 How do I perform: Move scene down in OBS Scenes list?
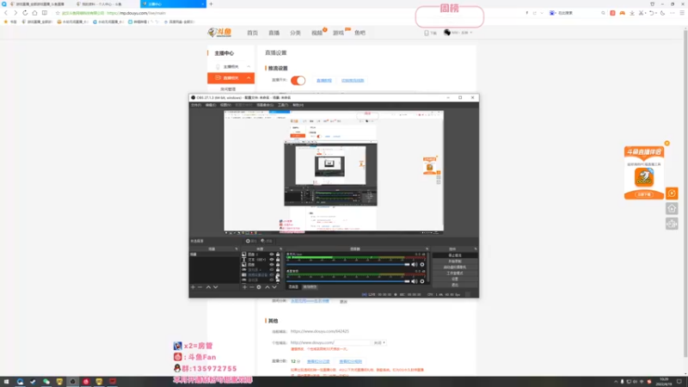pyautogui.click(x=216, y=287)
